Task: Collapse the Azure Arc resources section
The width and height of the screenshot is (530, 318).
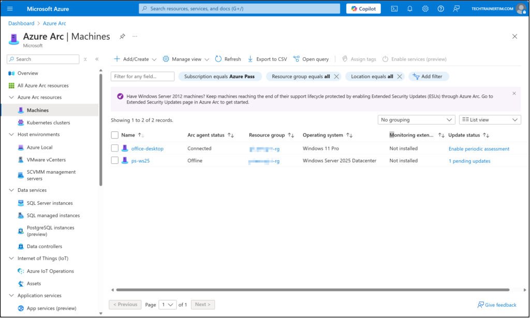Action: tap(11, 97)
